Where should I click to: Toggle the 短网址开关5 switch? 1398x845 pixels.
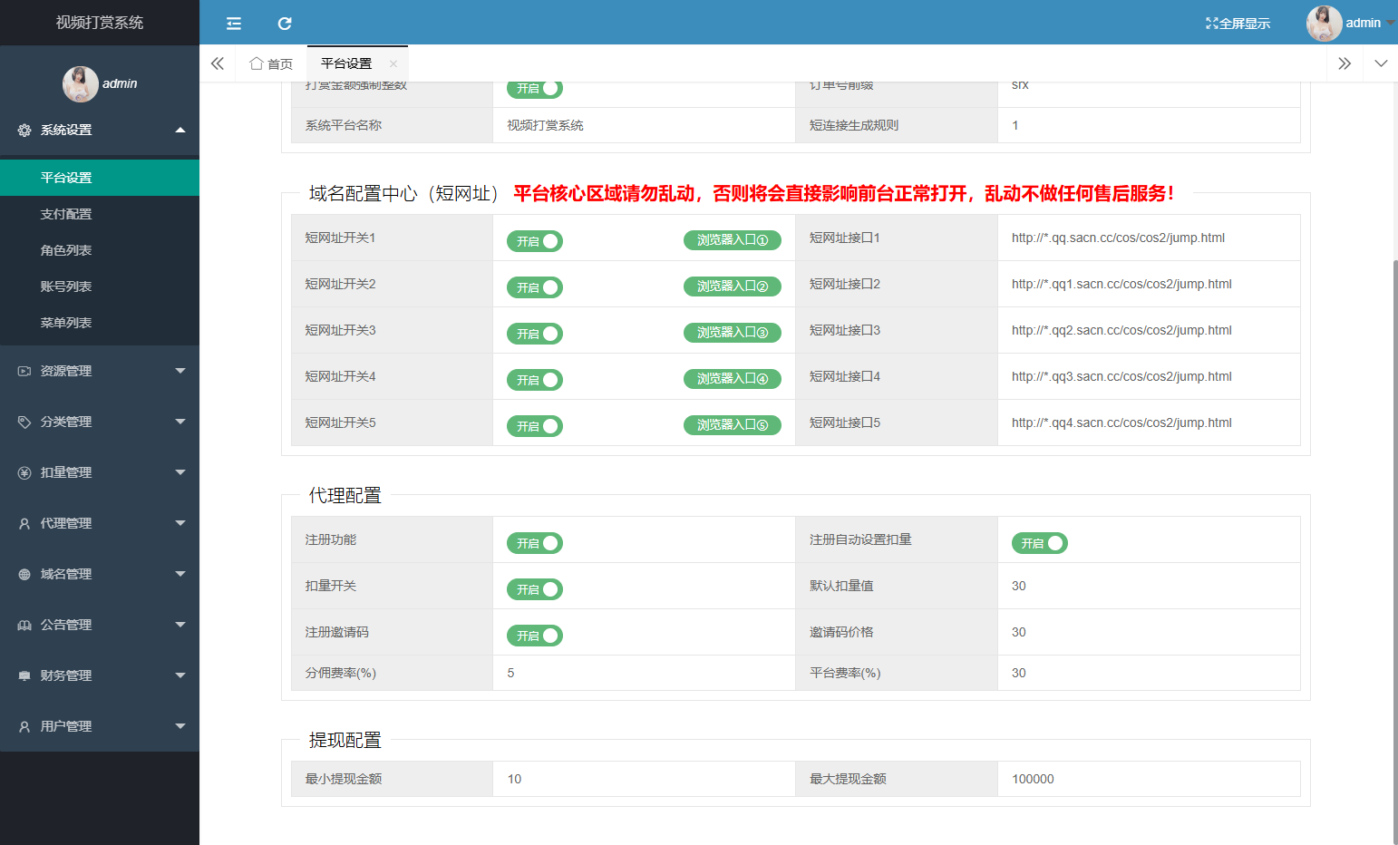[535, 426]
